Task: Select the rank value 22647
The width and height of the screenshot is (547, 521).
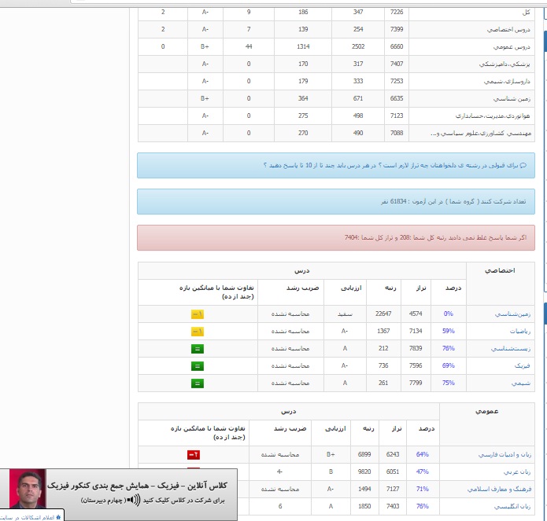Action: pos(383,314)
